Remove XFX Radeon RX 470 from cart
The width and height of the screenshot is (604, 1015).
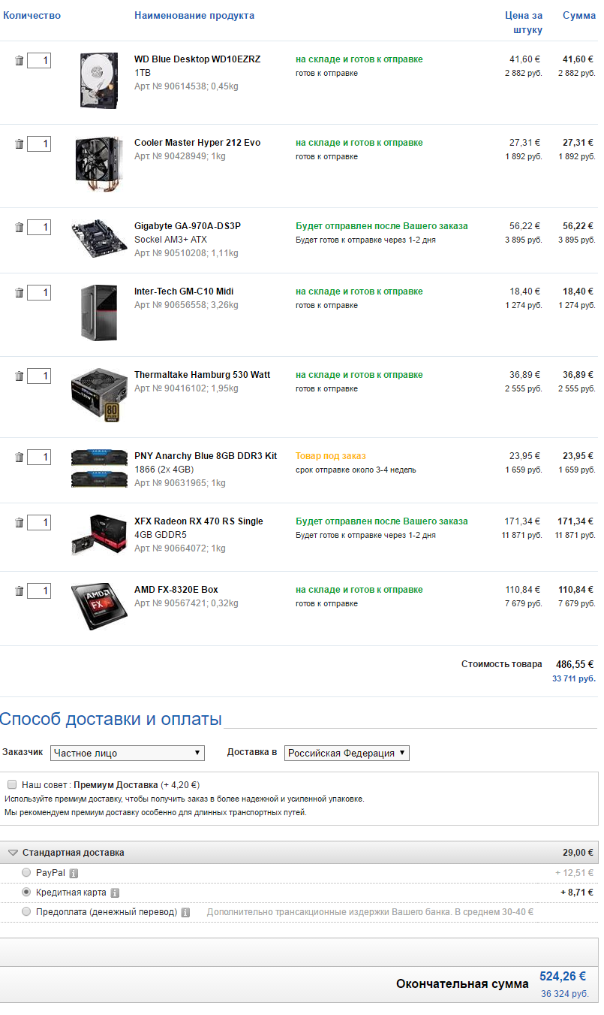(x=20, y=523)
